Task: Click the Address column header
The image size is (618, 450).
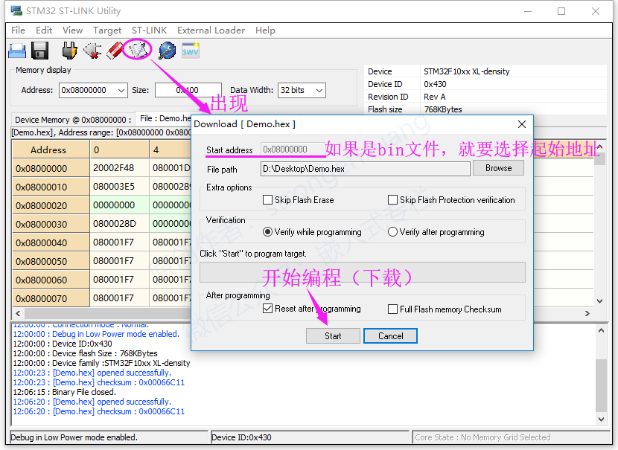Action: coord(51,150)
